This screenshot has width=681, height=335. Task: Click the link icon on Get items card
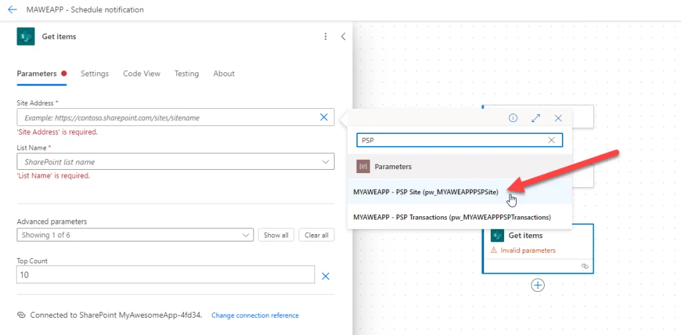coord(585,267)
